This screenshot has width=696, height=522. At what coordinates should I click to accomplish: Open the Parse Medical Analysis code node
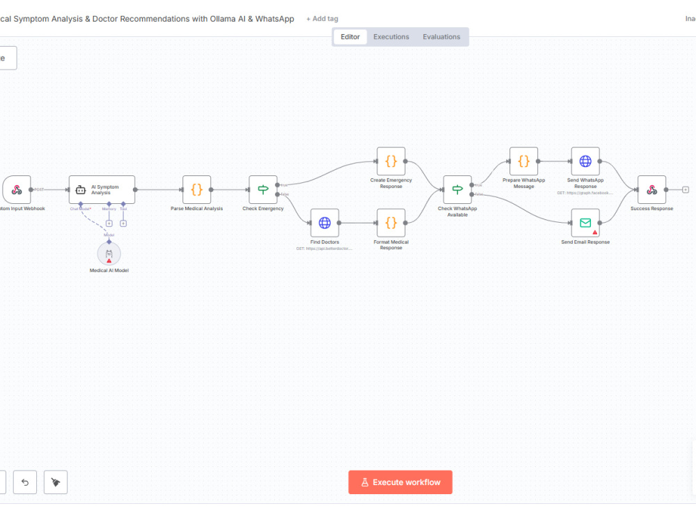(x=197, y=189)
